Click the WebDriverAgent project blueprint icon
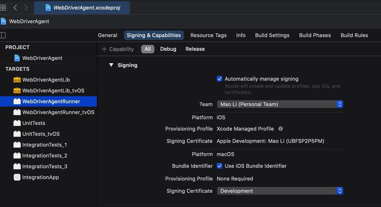The width and height of the screenshot is (381, 207). coord(17,58)
